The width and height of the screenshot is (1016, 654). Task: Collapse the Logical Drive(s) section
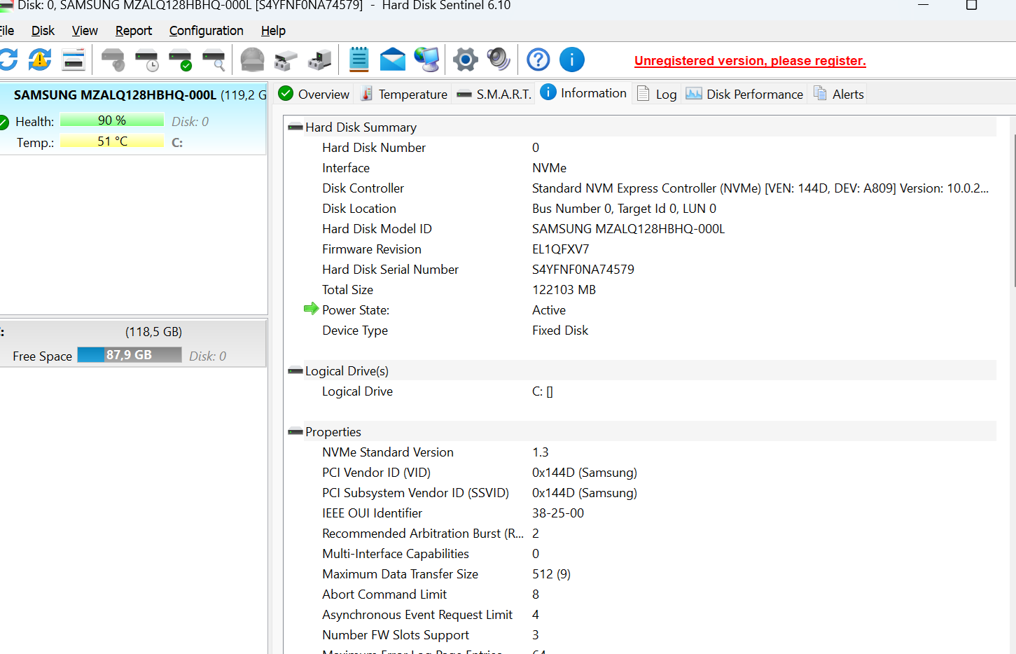click(295, 371)
